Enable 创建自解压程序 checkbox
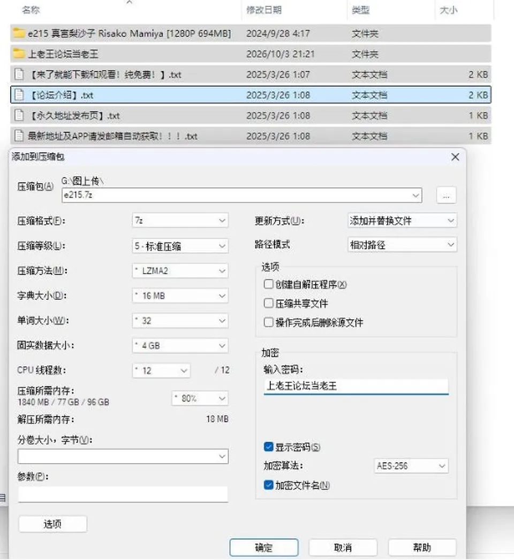514x560 pixels. pyautogui.click(x=268, y=284)
